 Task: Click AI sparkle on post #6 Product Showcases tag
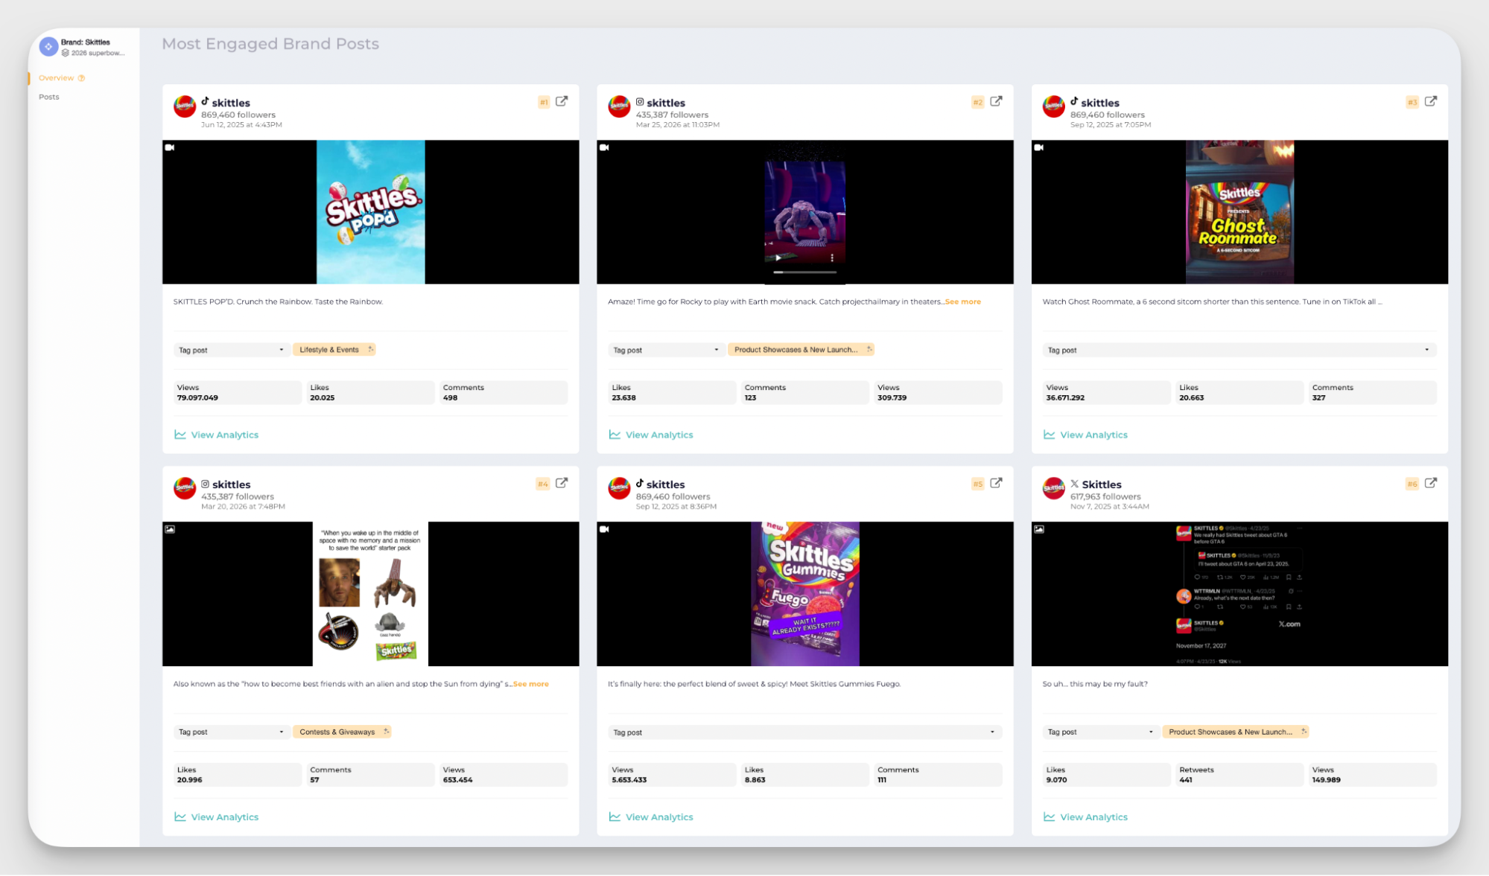(x=1304, y=732)
